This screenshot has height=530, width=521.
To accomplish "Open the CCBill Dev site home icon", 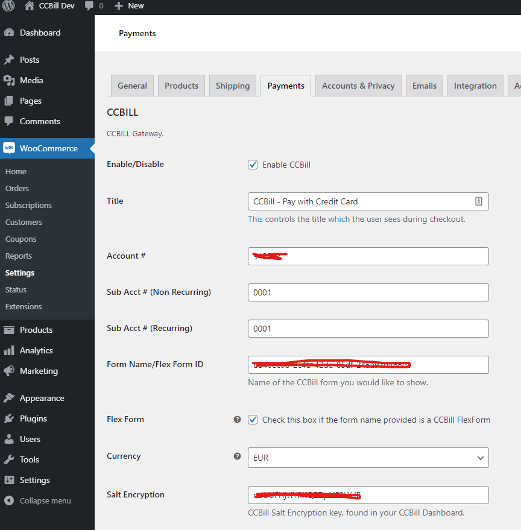I will tap(30, 6).
